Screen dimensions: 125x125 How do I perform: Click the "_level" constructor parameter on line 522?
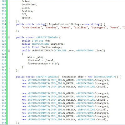pyautogui.click(x=99, y=51)
